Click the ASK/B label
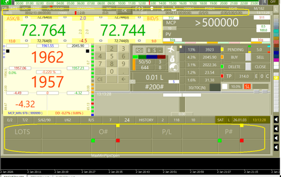 [13, 18]
